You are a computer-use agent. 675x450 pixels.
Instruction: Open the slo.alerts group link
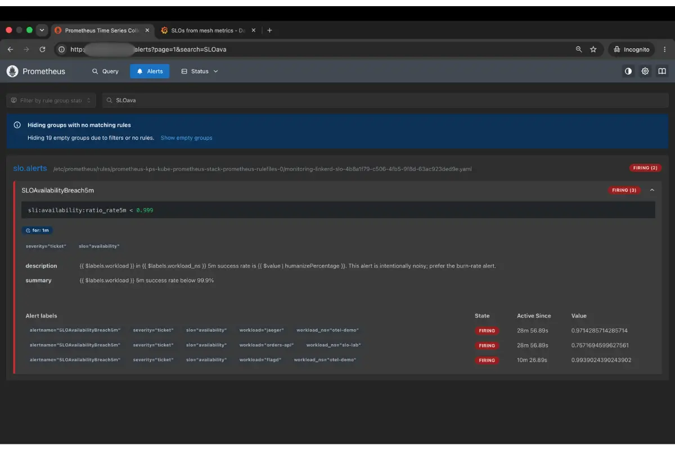click(x=30, y=168)
